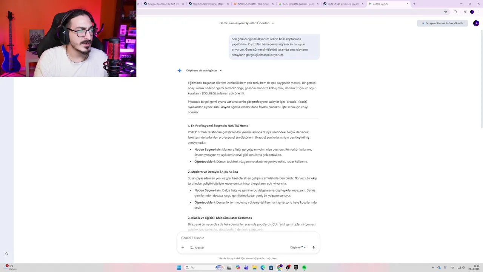Viewport: 483px width, 272px height.
Task: Click the media control icon in the browser toolbar
Action: click(x=465, y=12)
